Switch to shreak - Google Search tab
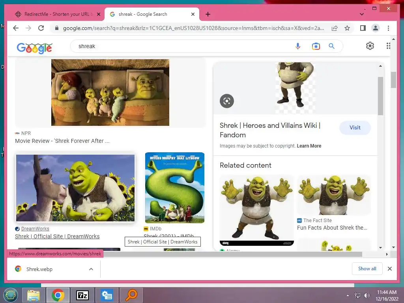Image resolution: width=404 pixels, height=303 pixels. 151,14
